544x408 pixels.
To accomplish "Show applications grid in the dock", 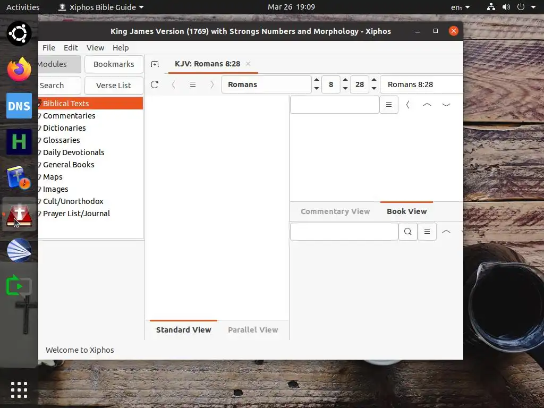I will point(19,390).
